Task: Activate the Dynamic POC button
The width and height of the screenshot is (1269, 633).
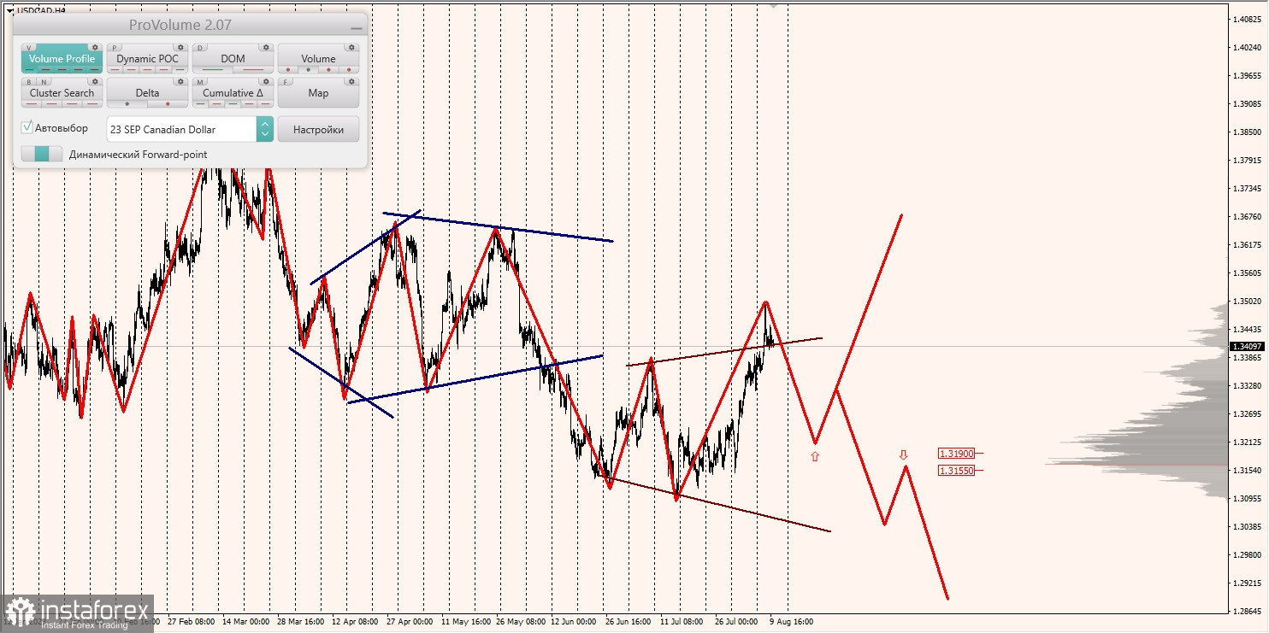Action: click(x=147, y=58)
